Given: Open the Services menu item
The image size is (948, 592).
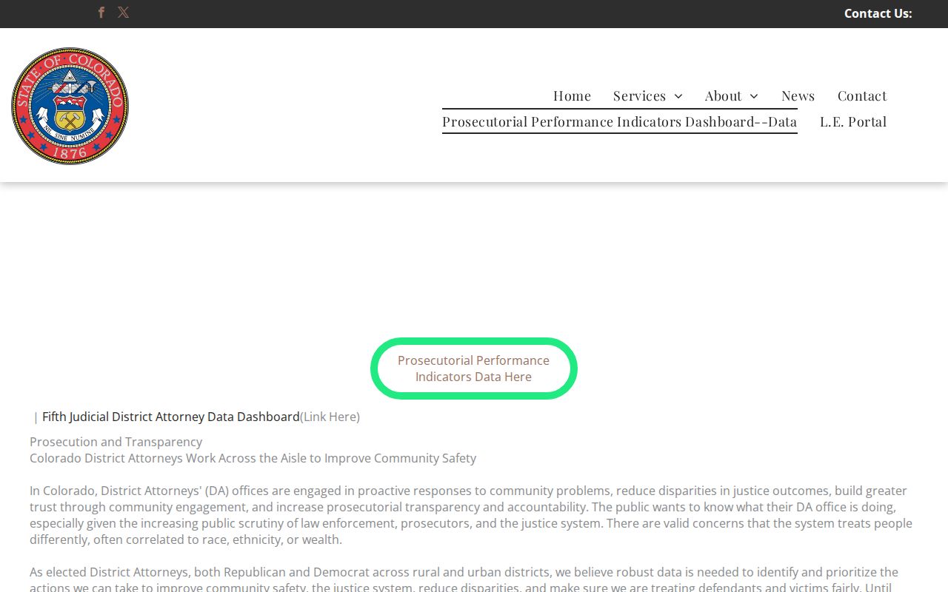Looking at the screenshot, I should (x=639, y=95).
